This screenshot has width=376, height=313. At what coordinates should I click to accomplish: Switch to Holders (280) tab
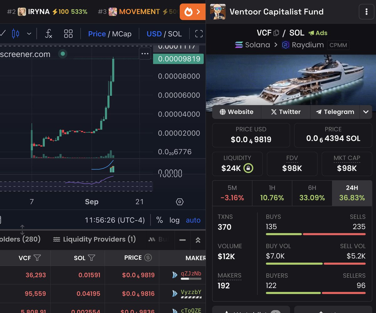click(20, 239)
